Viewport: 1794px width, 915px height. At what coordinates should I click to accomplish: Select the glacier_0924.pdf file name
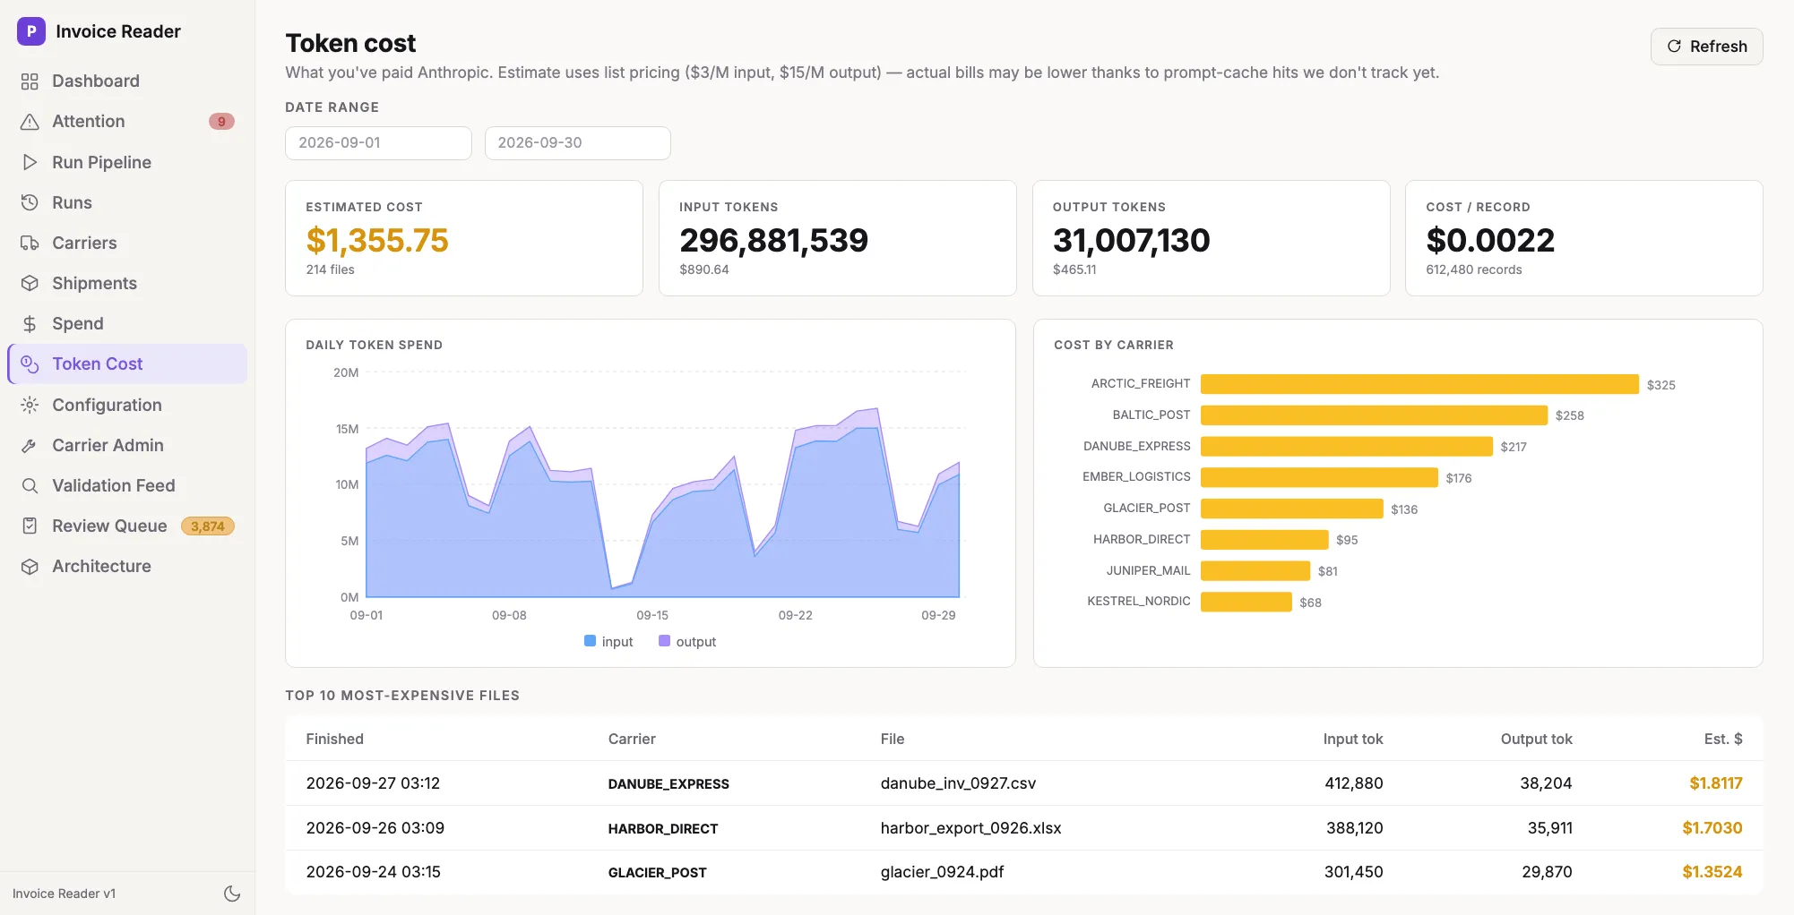coord(942,872)
